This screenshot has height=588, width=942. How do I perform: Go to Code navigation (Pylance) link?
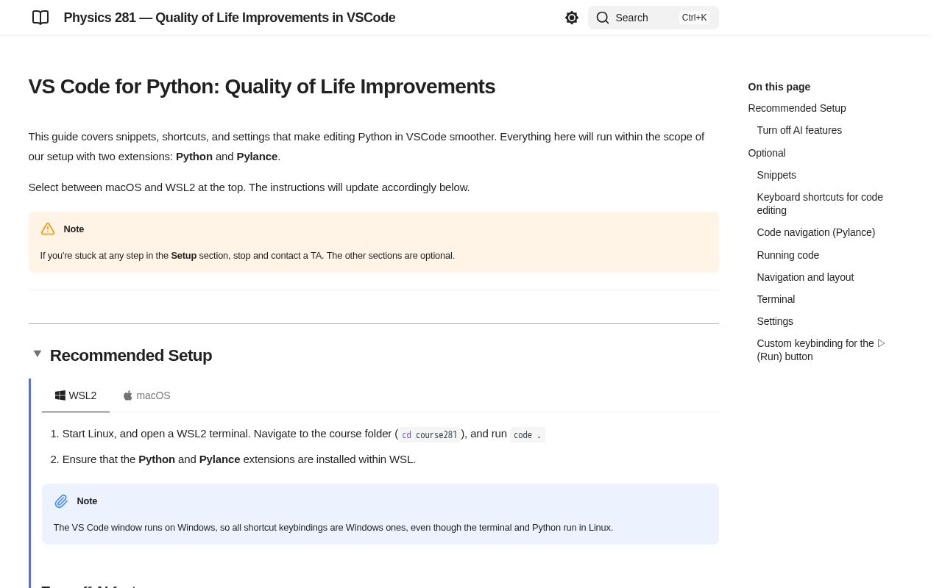[816, 232]
